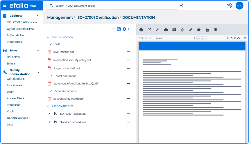
Task: Open PDF viewer more-options menu icon
Action: click(245, 38)
